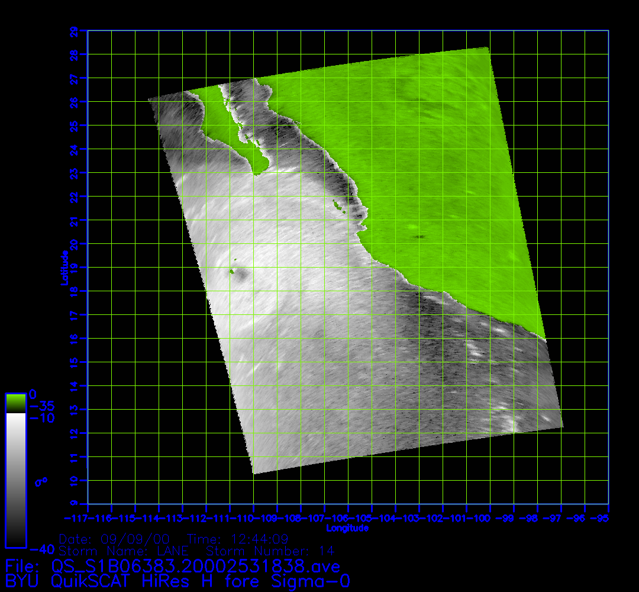Click the dark hurricane eye in the ocean

(x=241, y=273)
